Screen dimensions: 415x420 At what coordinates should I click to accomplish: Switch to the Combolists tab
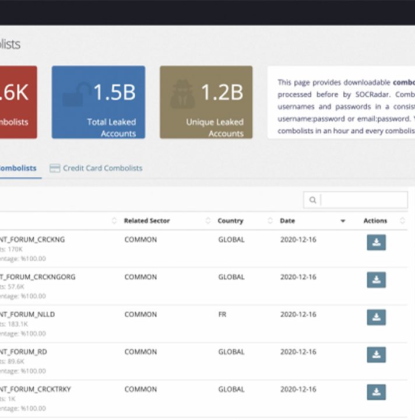(x=17, y=168)
